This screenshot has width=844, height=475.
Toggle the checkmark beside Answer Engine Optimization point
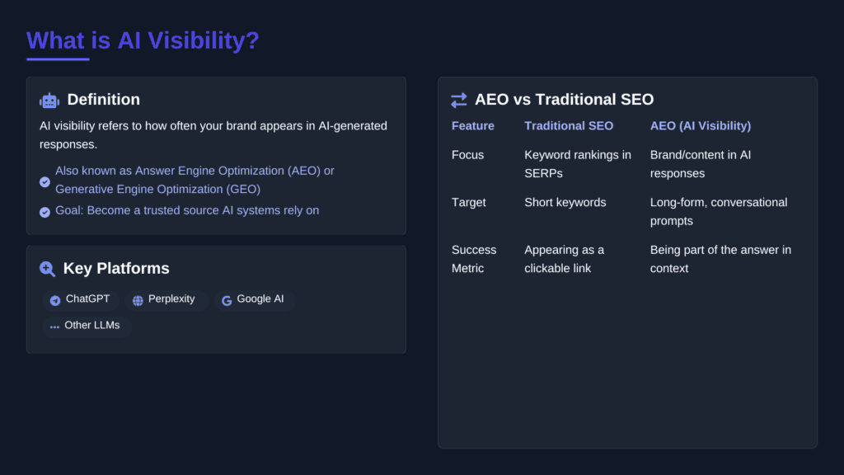pyautogui.click(x=45, y=181)
